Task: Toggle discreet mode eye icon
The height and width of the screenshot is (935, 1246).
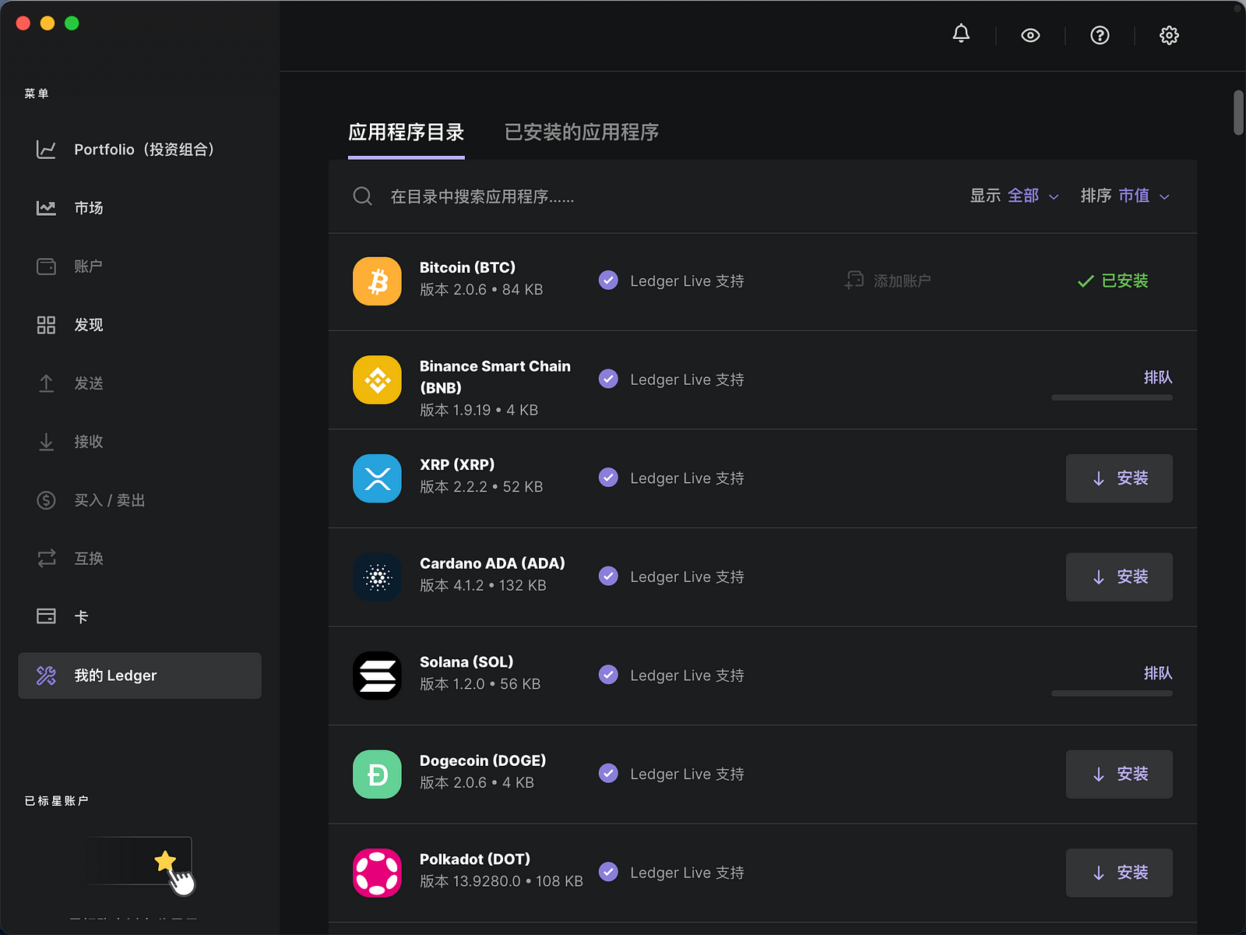Action: (x=1030, y=35)
